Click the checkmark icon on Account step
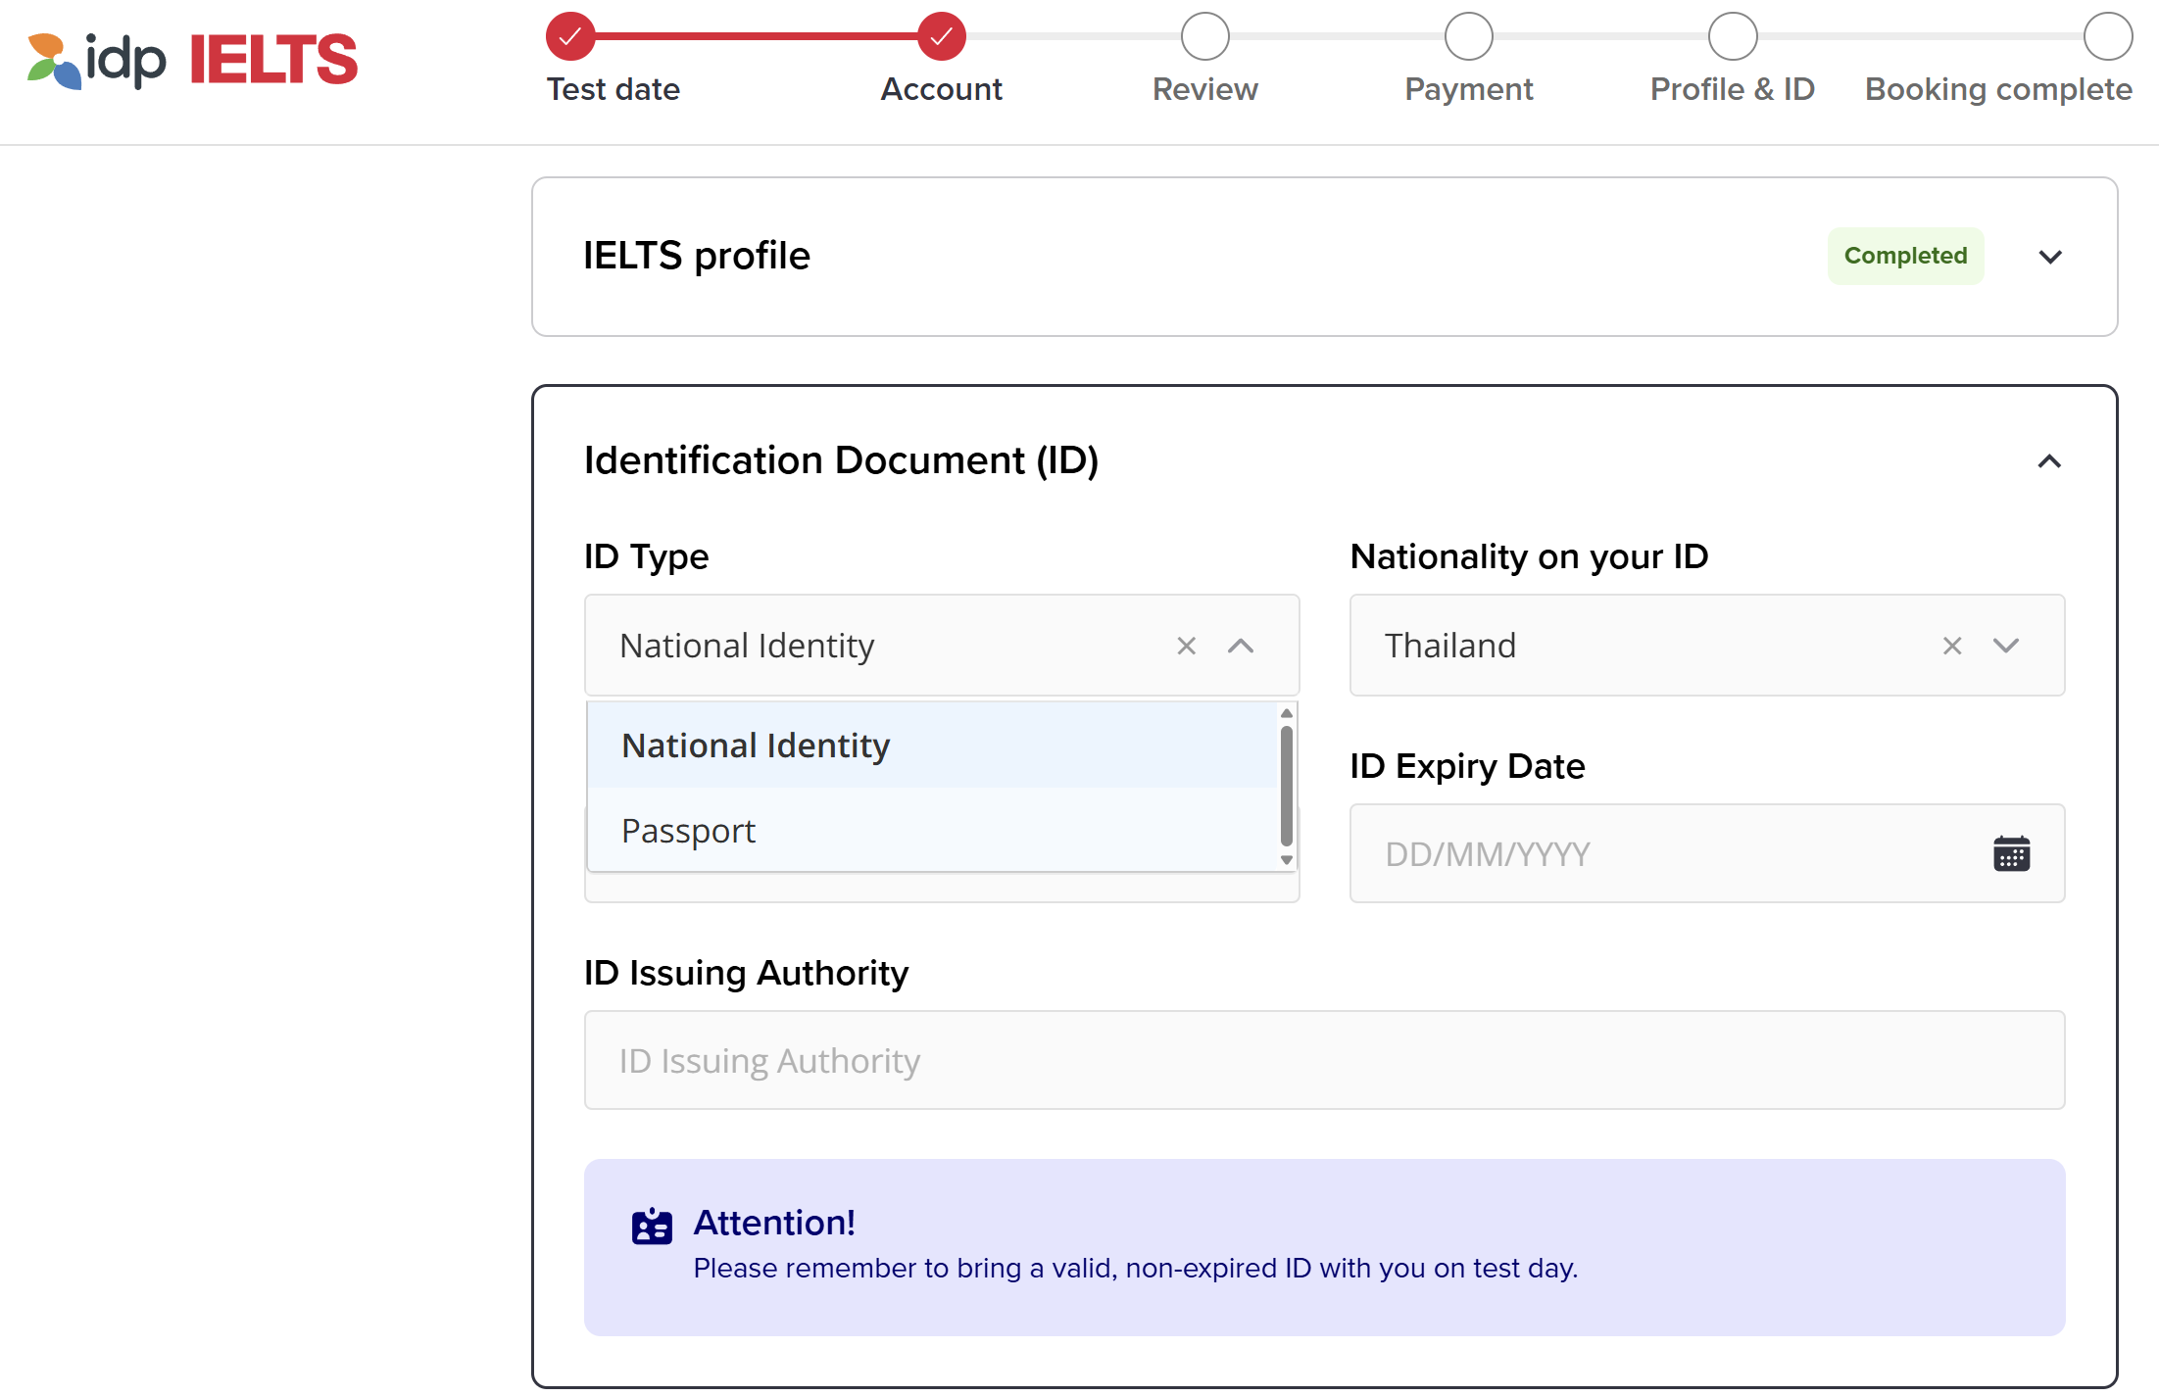This screenshot has width=2159, height=1396. [x=941, y=35]
